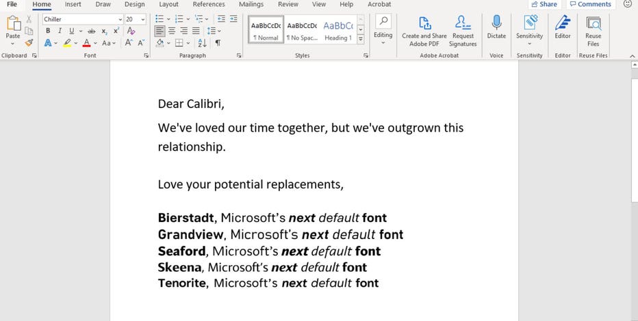Open the font name dropdown showing Chiller
The height and width of the screenshot is (321, 638).
click(x=120, y=19)
